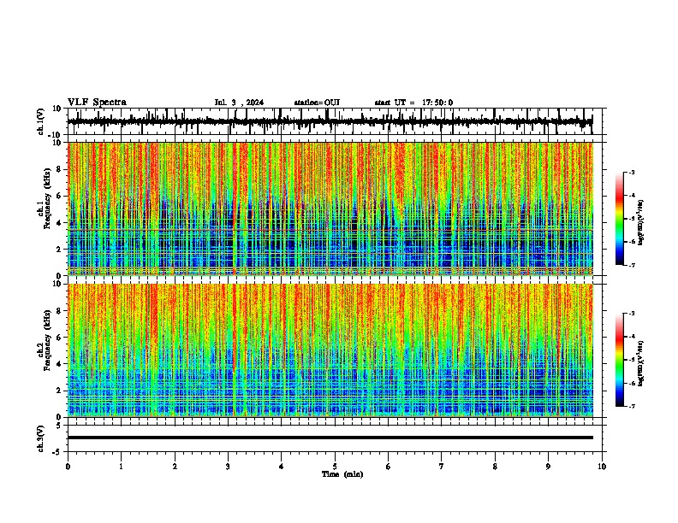Click time axis tick label "0"

pyautogui.click(x=68, y=467)
